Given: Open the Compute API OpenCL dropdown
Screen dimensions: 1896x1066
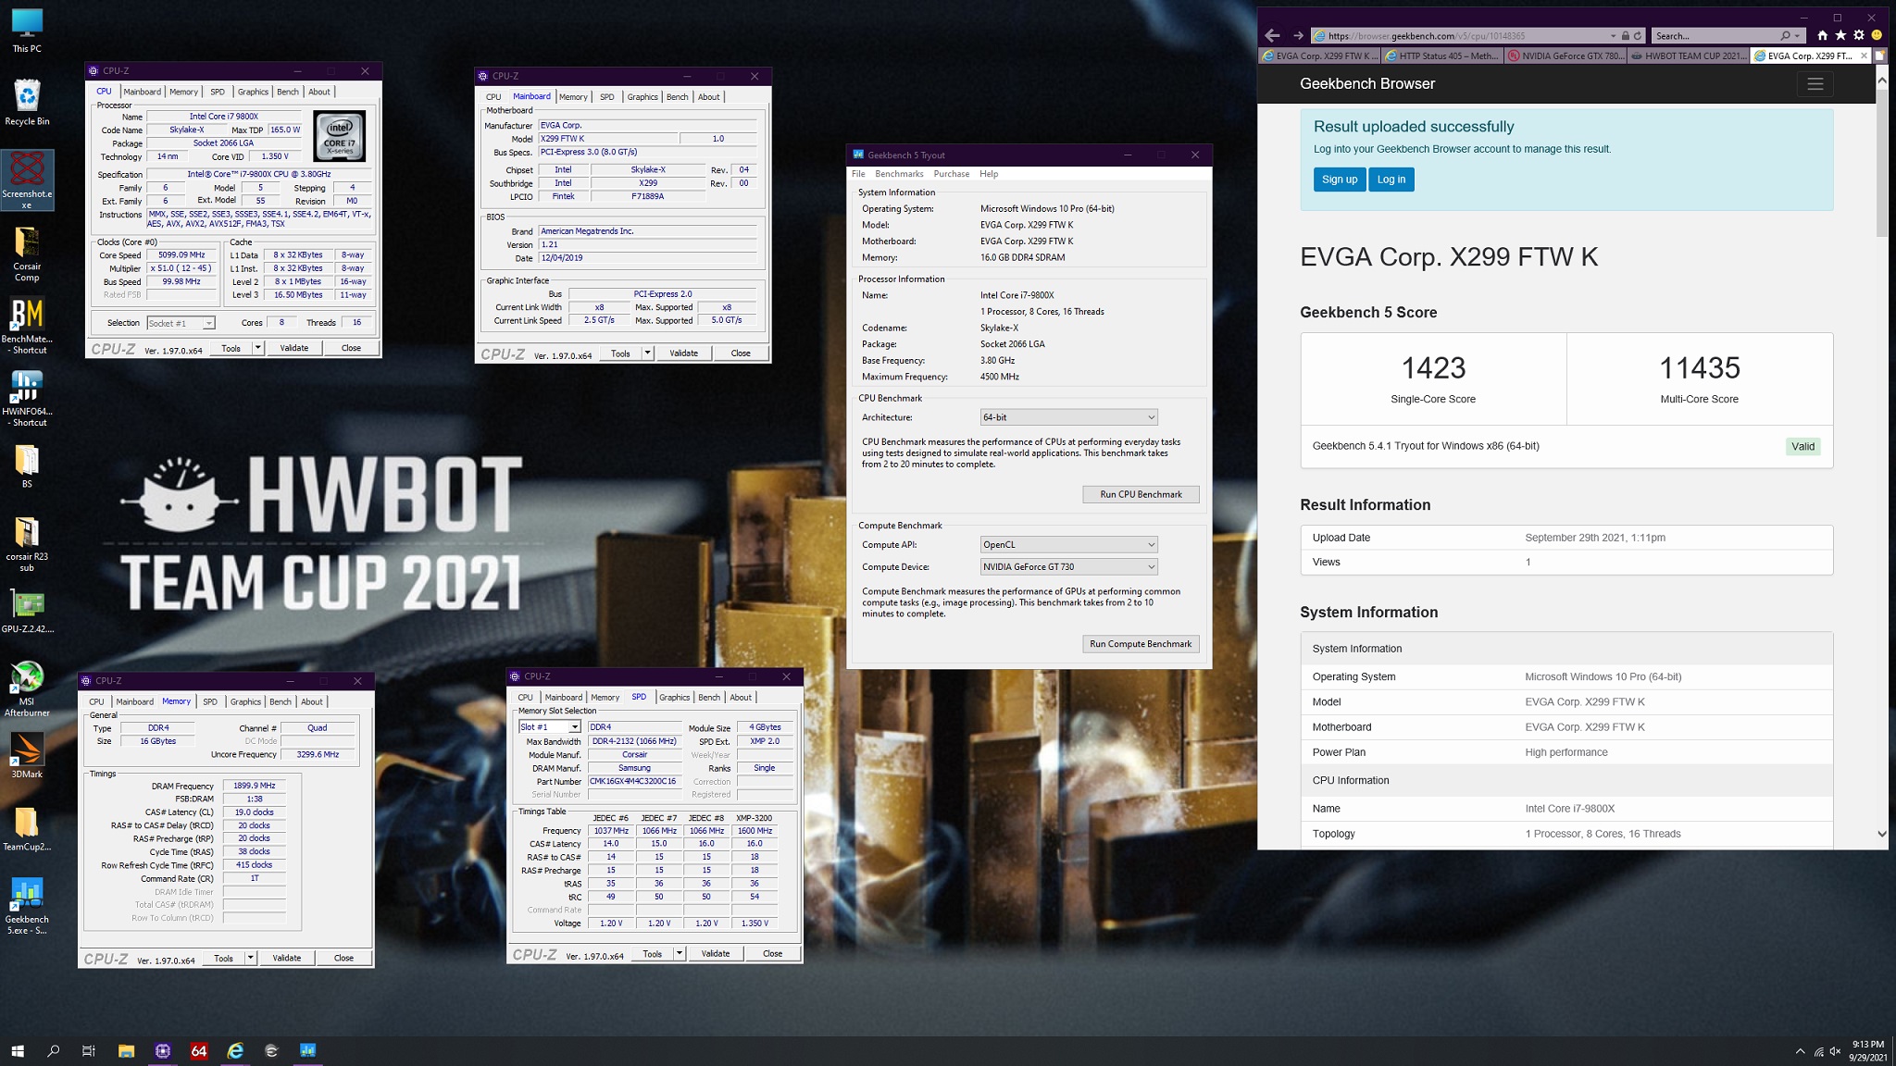Looking at the screenshot, I should click(x=1068, y=544).
